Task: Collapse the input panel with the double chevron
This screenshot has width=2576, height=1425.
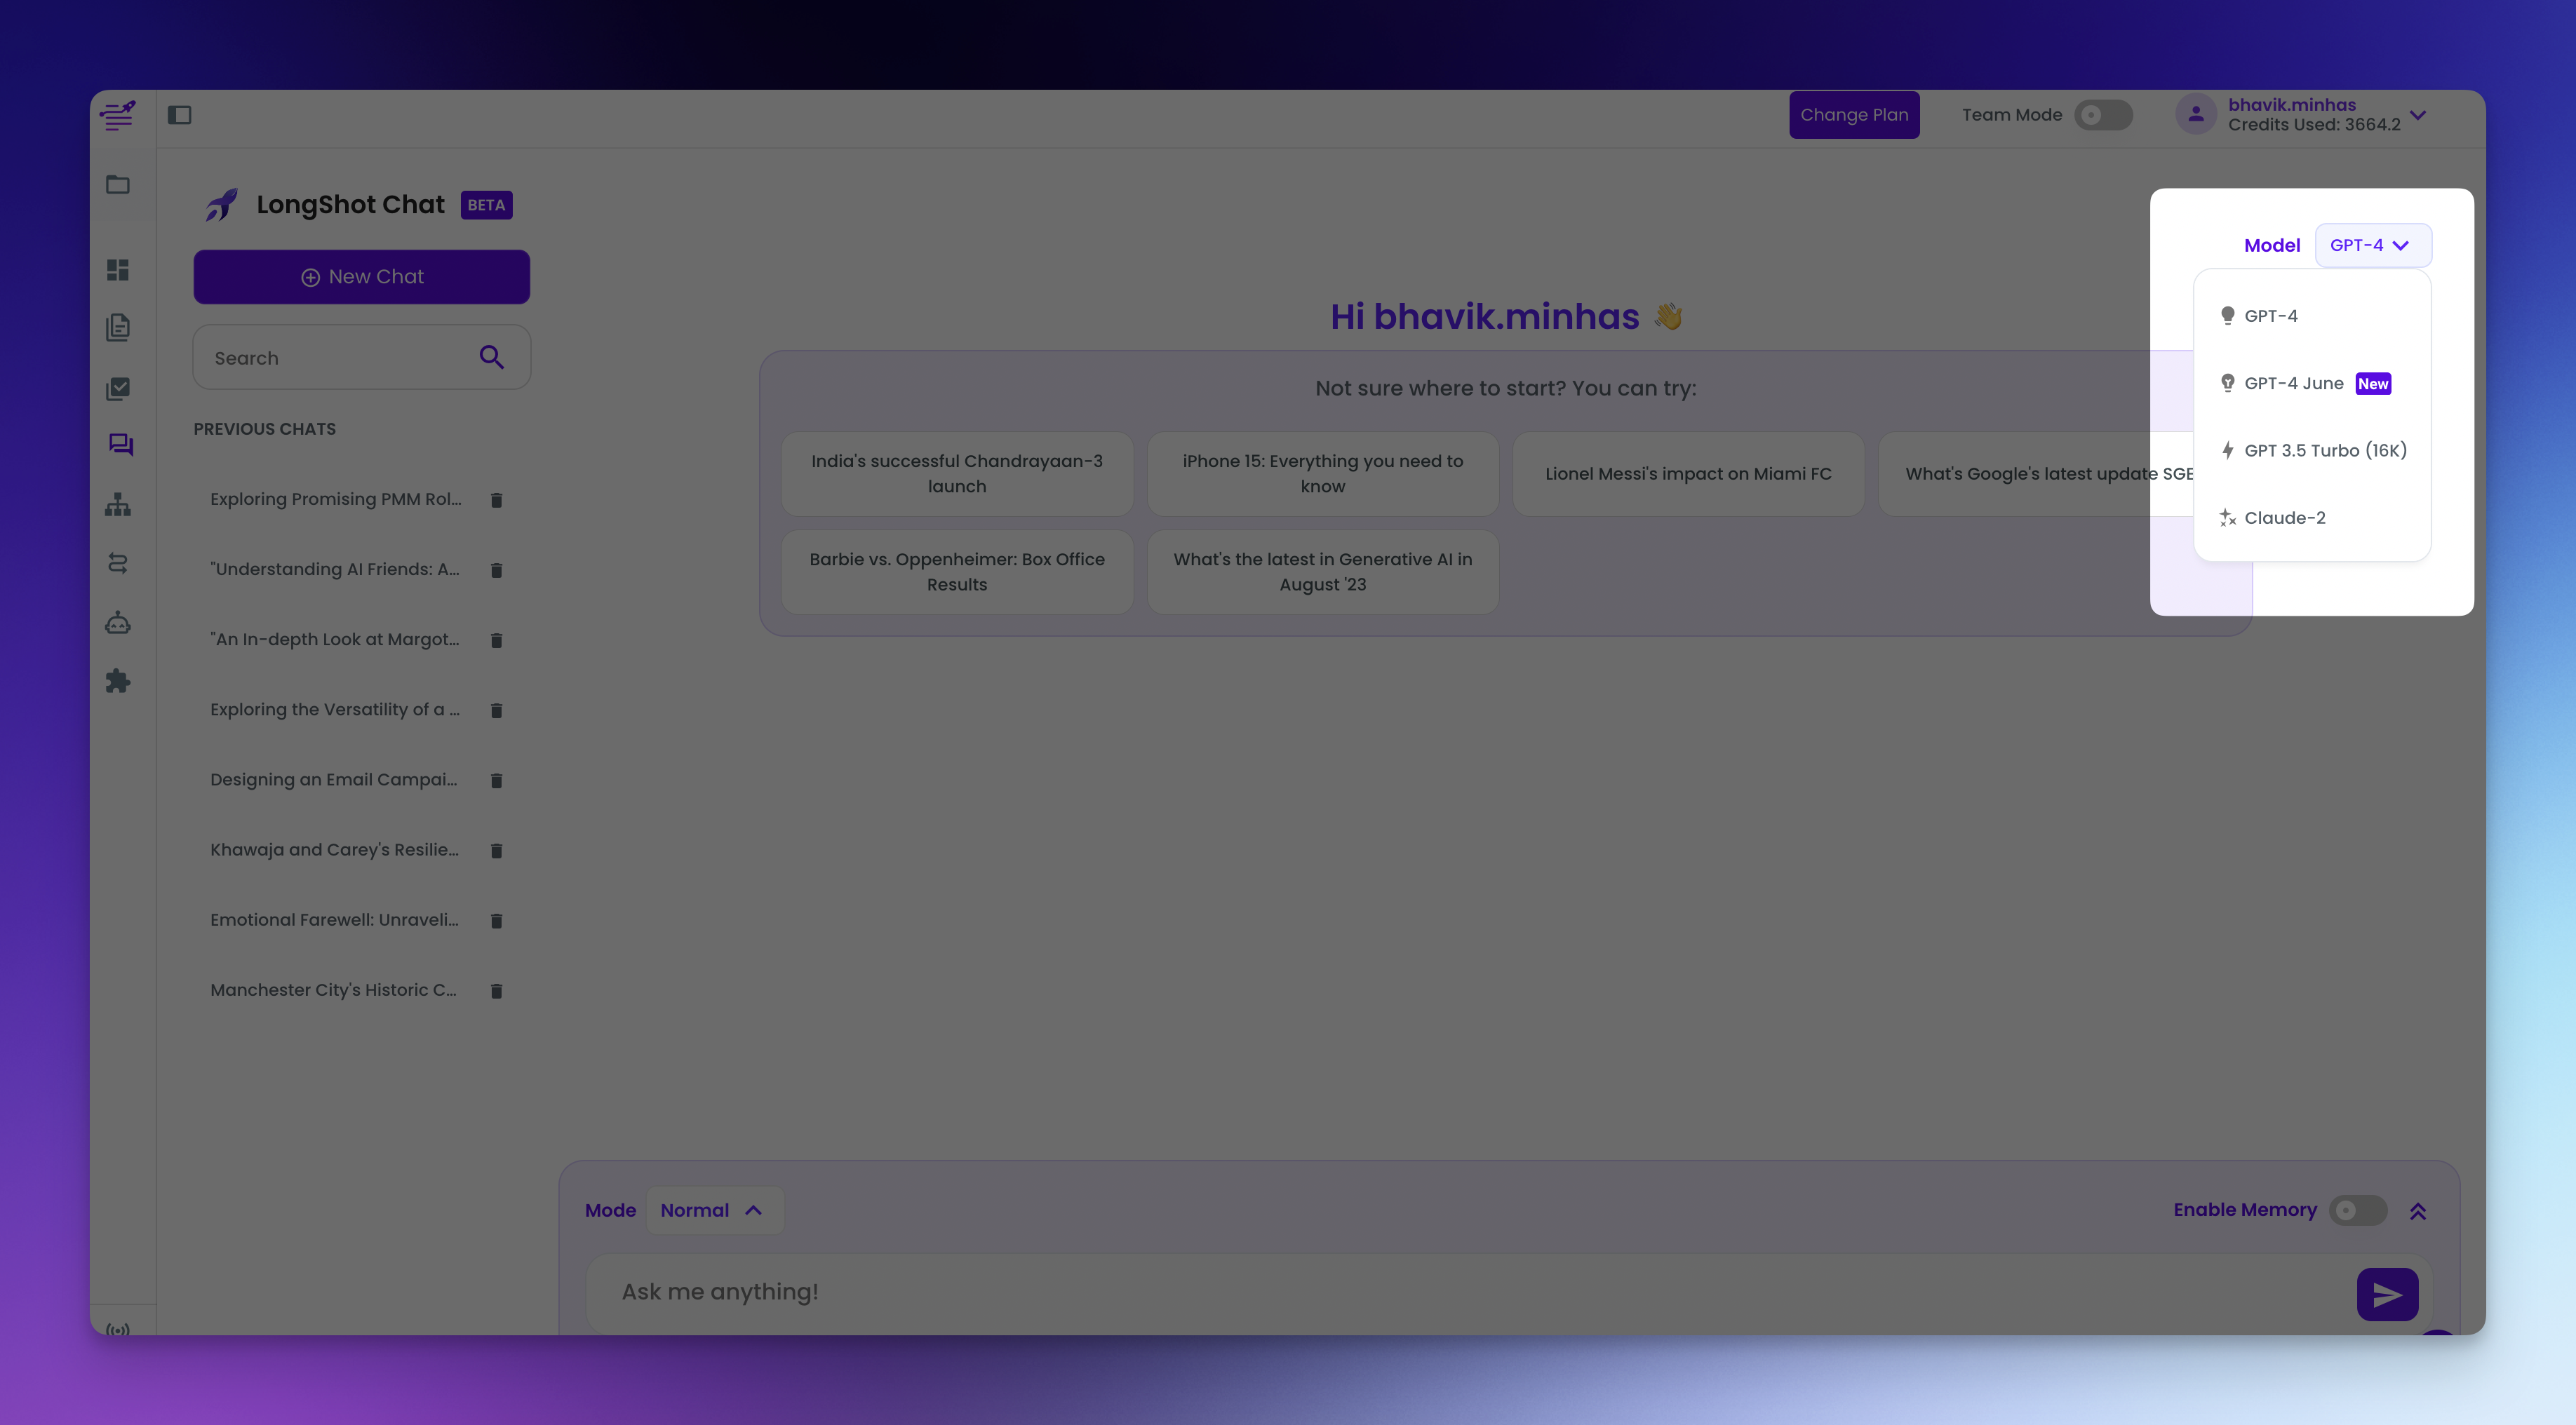Action: (x=2418, y=1211)
